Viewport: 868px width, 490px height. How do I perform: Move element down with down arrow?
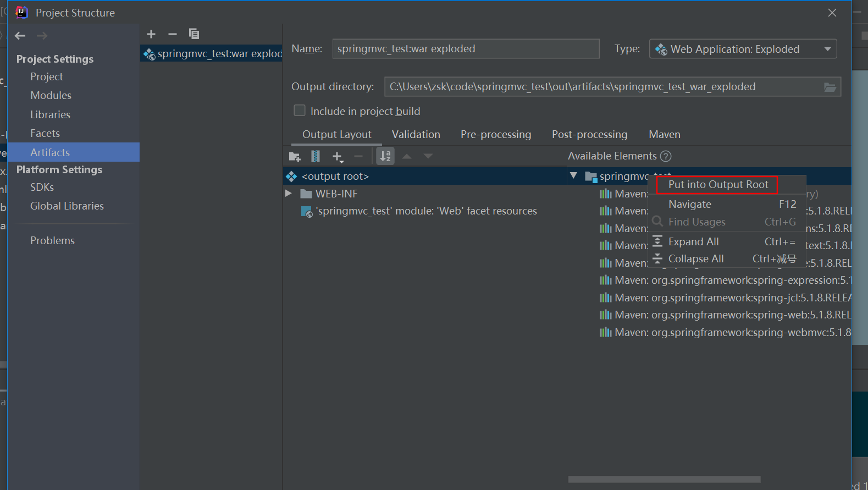(428, 157)
